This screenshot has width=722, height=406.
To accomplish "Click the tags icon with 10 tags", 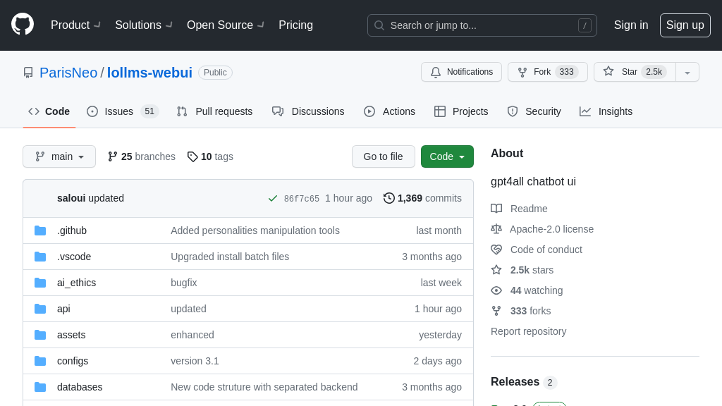I will tap(192, 156).
